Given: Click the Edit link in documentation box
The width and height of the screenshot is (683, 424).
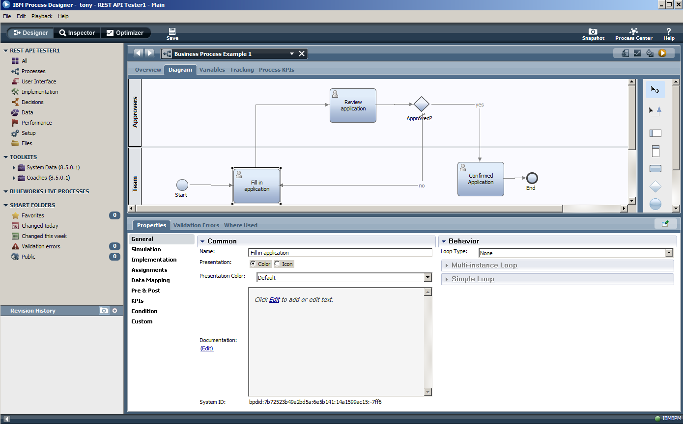Looking at the screenshot, I should click(274, 299).
